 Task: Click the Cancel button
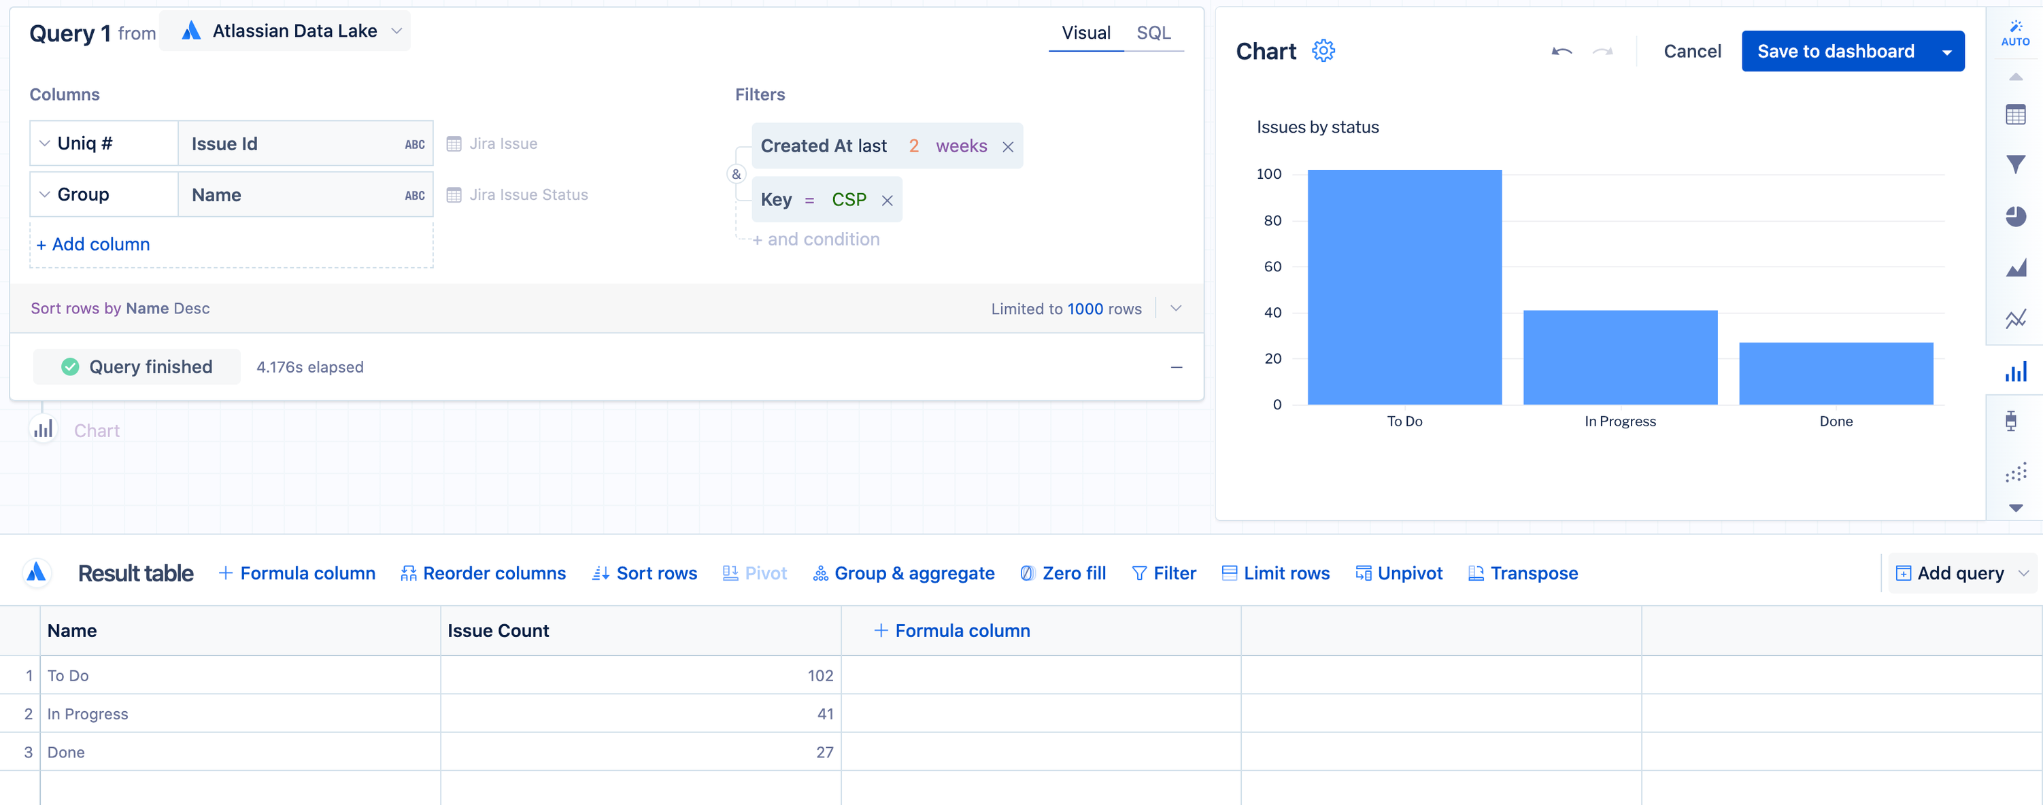[1691, 52]
